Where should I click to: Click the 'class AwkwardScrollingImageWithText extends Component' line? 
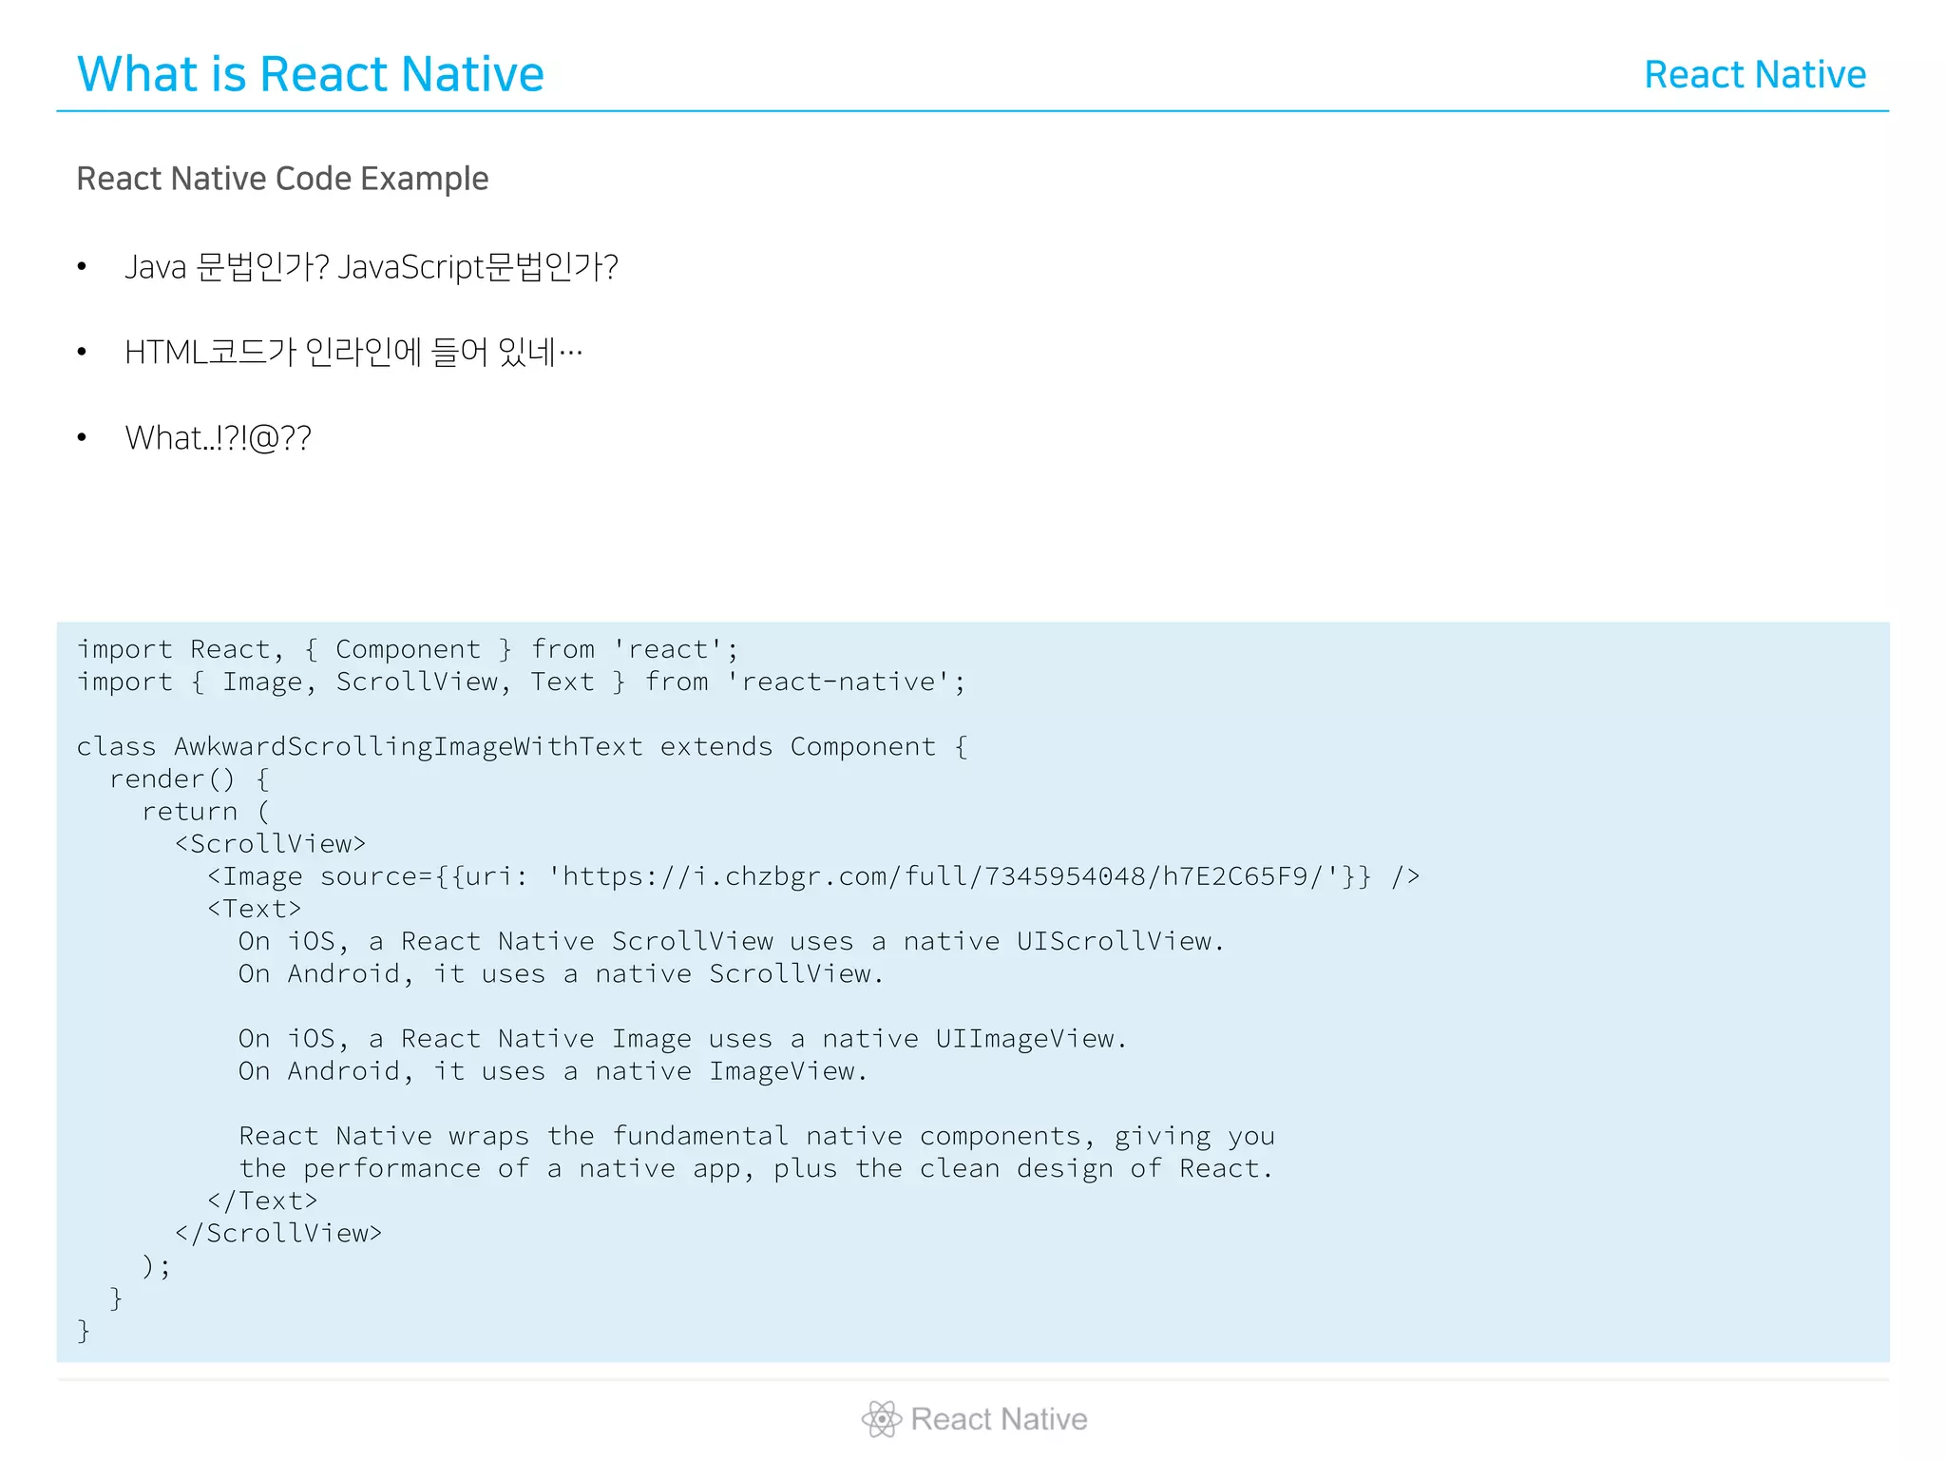523,747
